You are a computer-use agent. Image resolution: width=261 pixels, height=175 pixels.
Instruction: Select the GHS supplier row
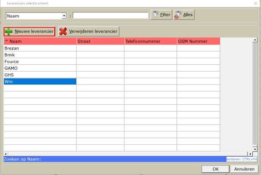[112, 75]
